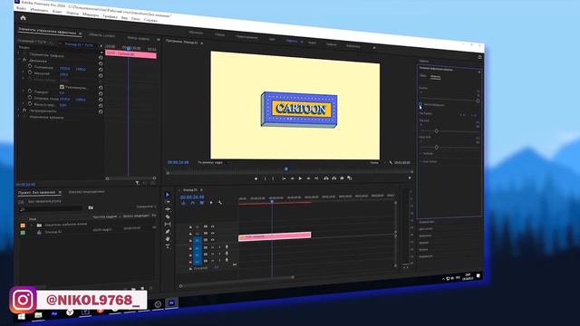This screenshot has width=580, height=326.
Task: Expand the Opacity effect
Action: coord(19,110)
